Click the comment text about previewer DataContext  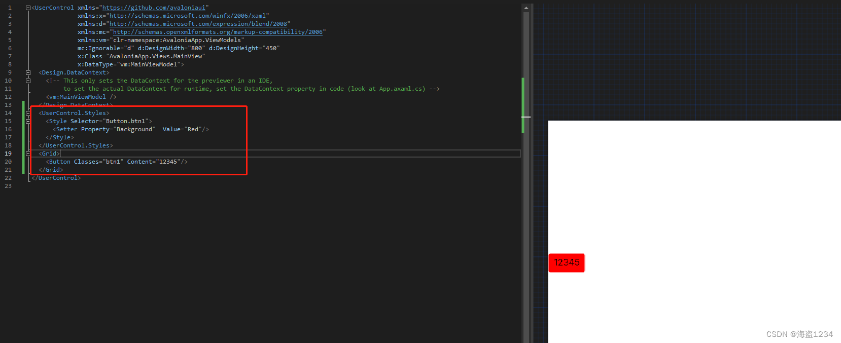(x=159, y=81)
